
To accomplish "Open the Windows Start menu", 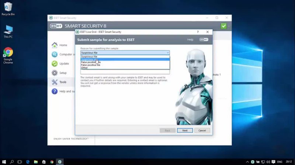I will [x=4, y=161].
